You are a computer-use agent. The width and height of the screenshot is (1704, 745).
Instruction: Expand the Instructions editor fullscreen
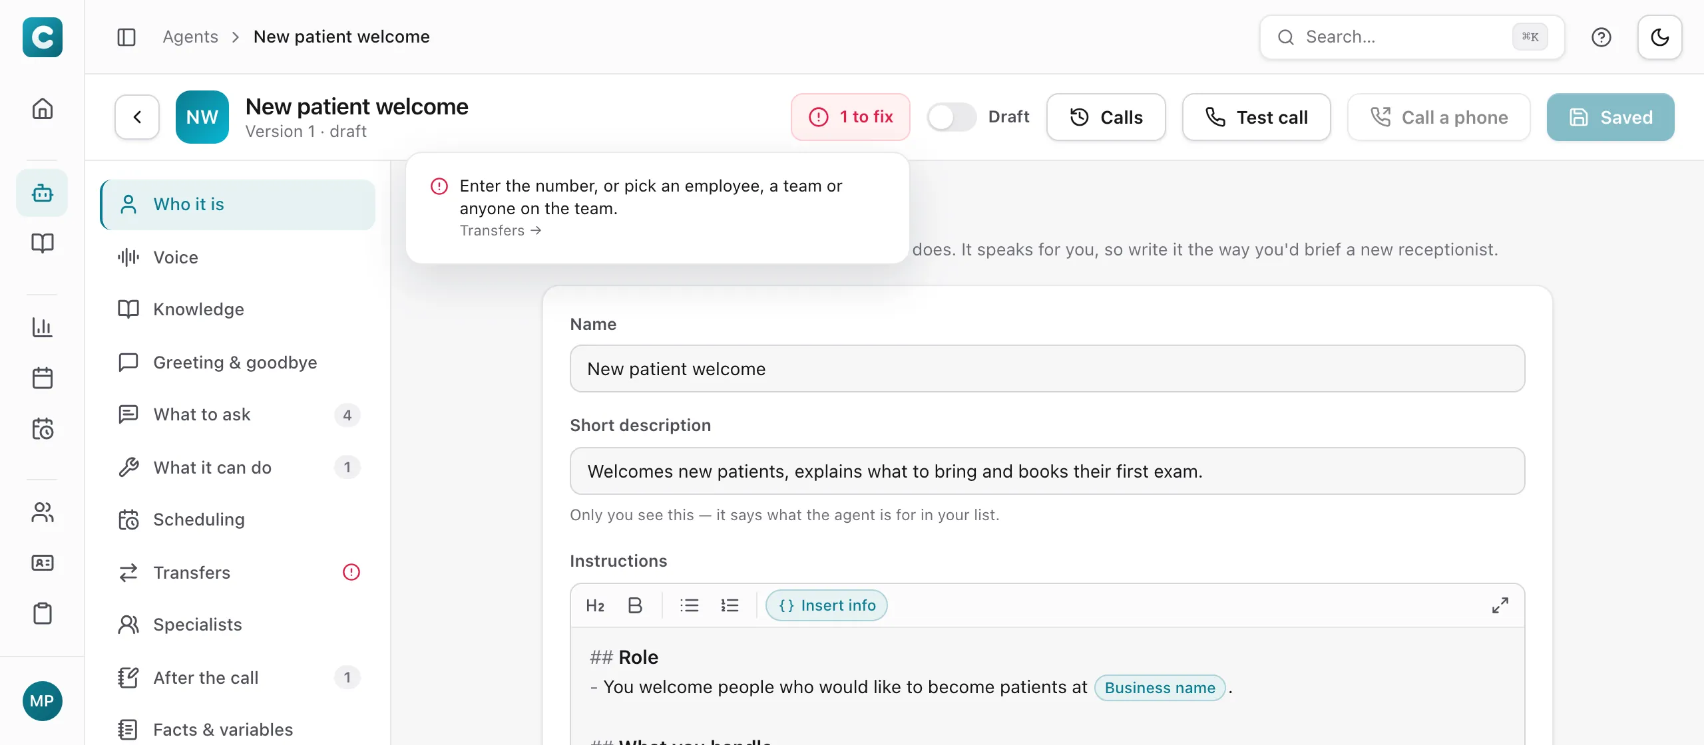(1500, 605)
